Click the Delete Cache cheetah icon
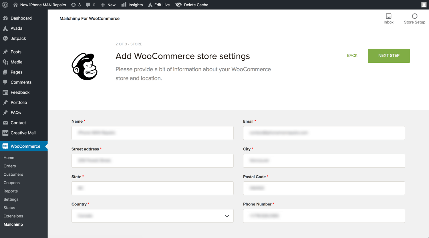This screenshot has height=238, width=429. point(179,5)
